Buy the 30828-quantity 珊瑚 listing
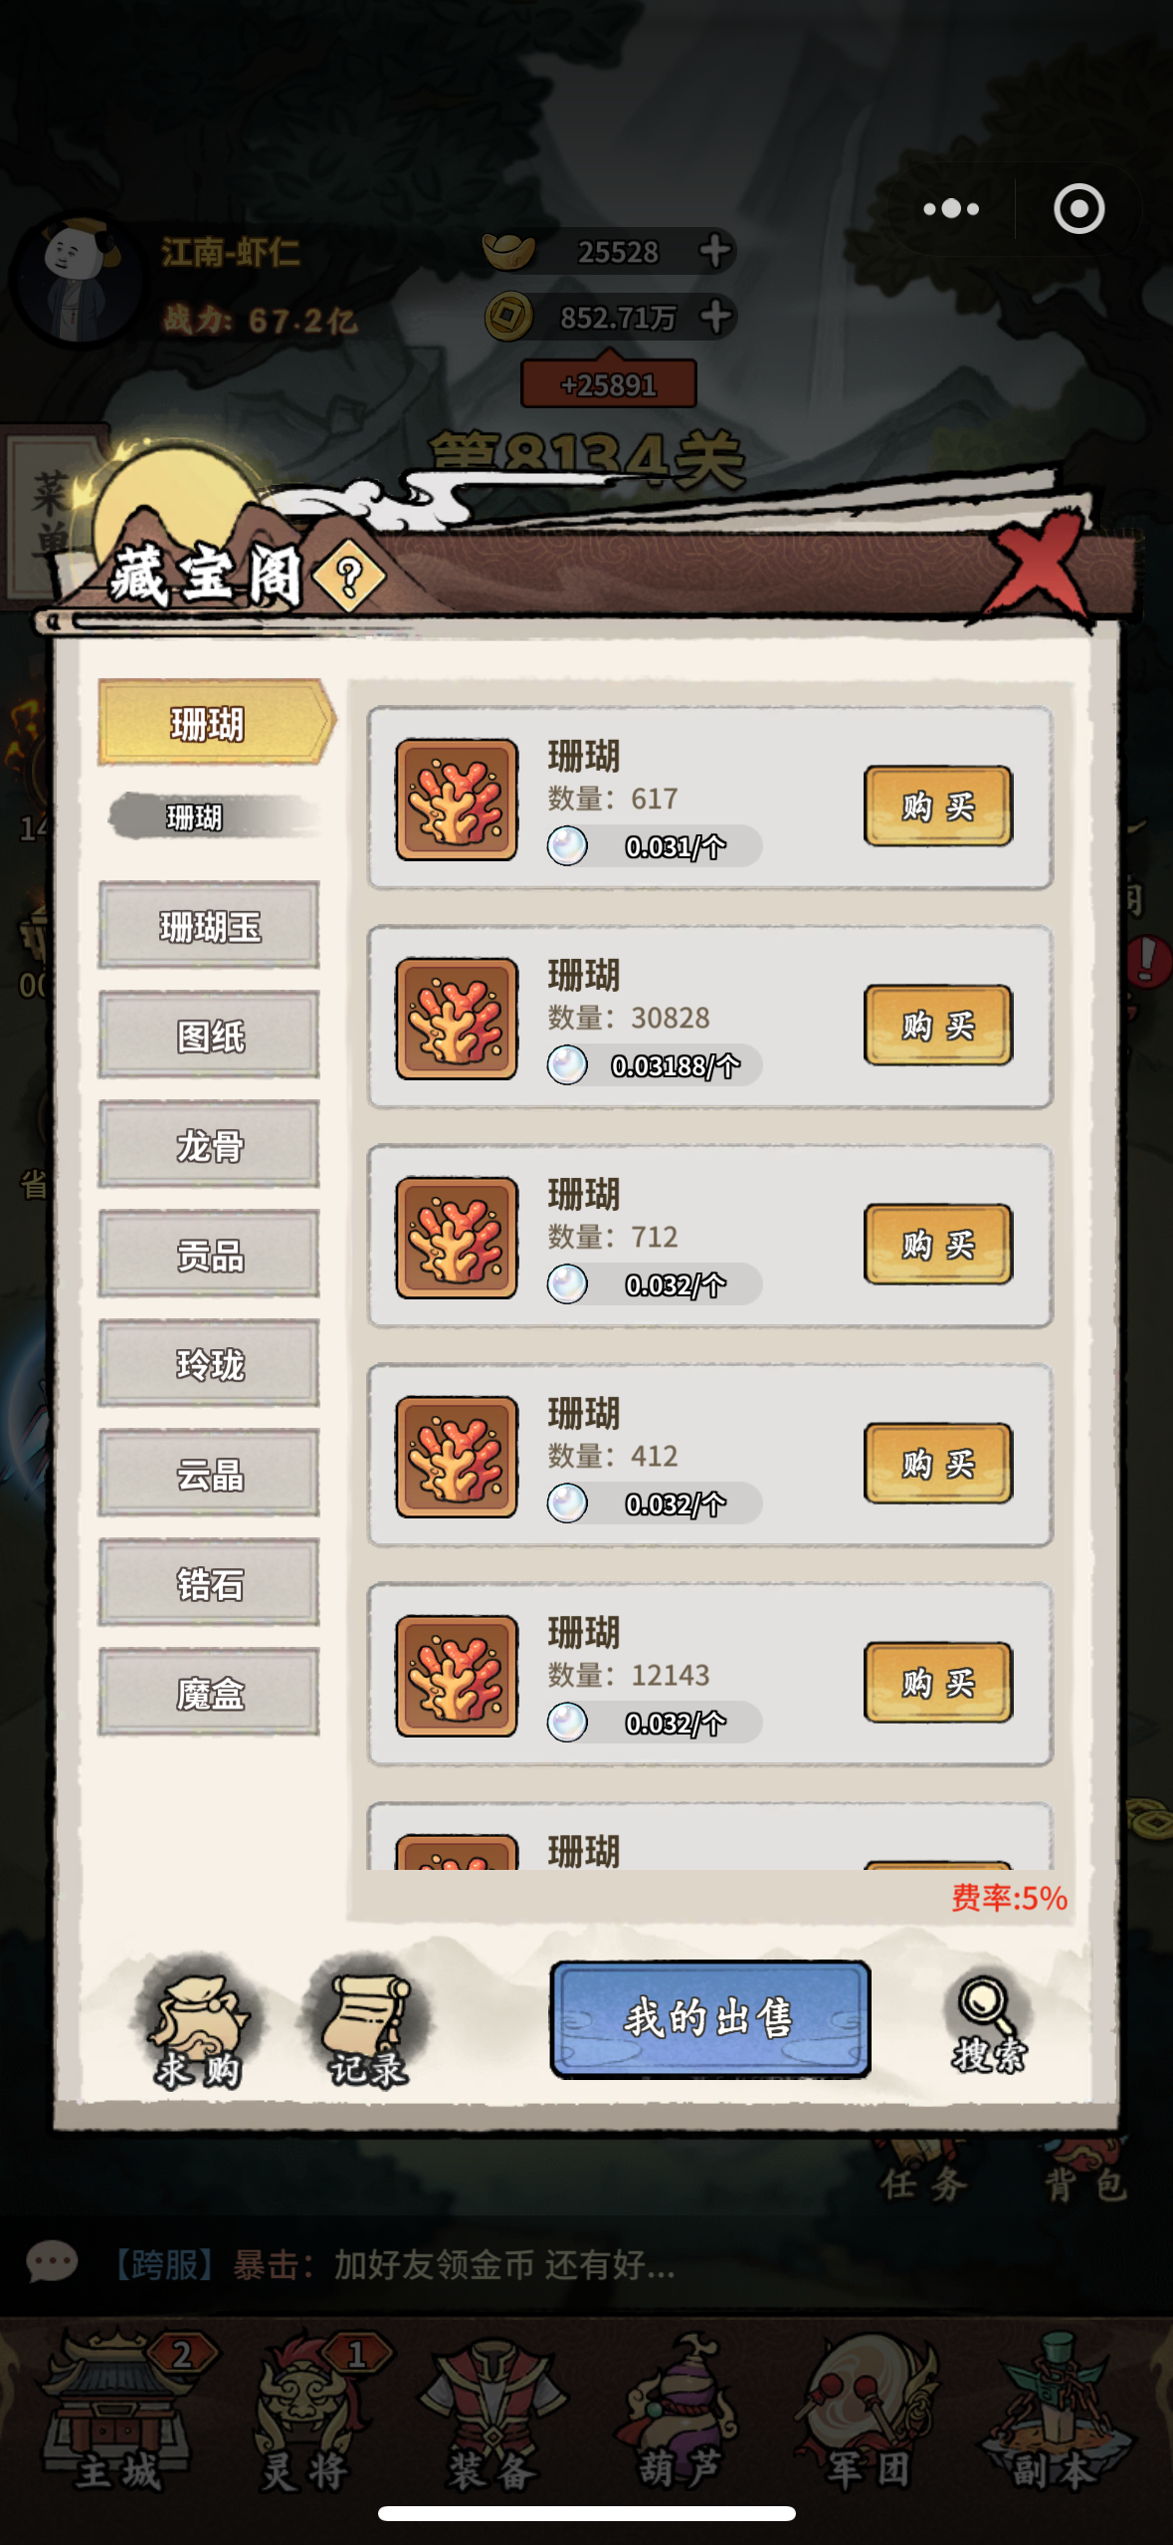The height and width of the screenshot is (2545, 1173). pyautogui.click(x=938, y=1025)
